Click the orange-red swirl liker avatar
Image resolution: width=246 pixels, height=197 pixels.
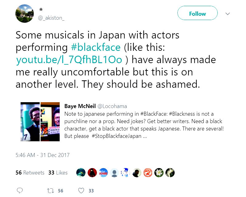[x=148, y=173]
